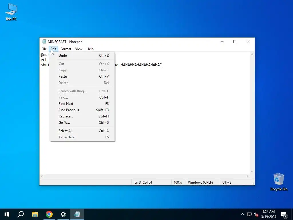Open Replace... from Edit menu
The image size is (293, 220).
pos(82,116)
